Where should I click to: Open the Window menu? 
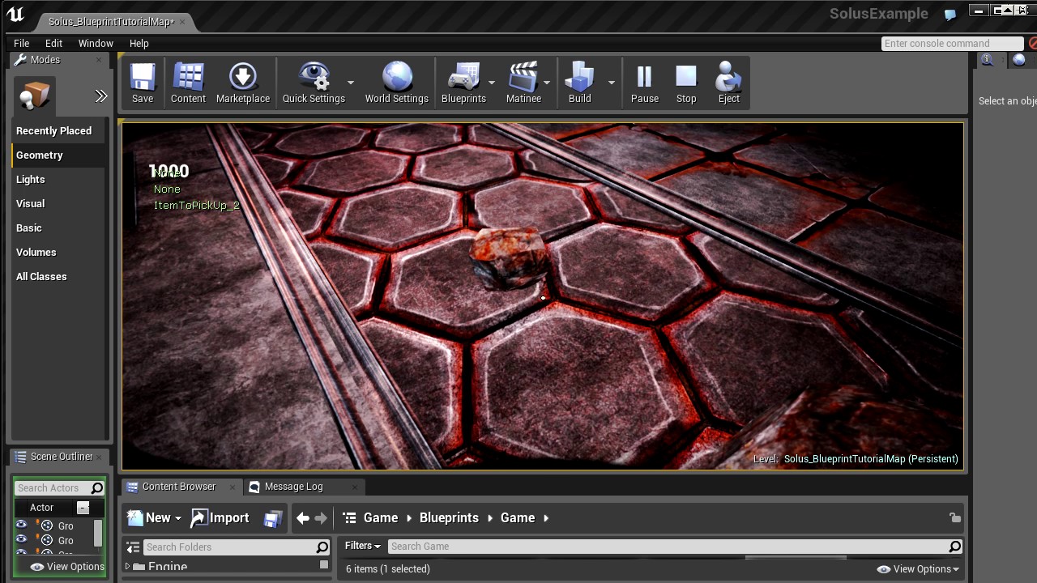[x=96, y=43]
